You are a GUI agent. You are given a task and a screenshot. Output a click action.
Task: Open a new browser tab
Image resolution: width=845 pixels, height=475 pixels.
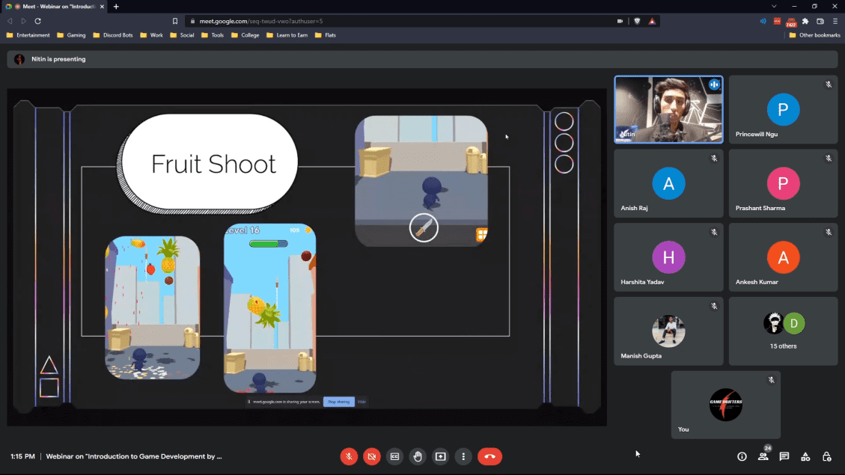pos(116,7)
